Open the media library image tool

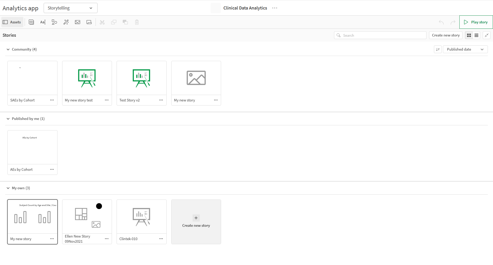pyautogui.click(x=78, y=22)
